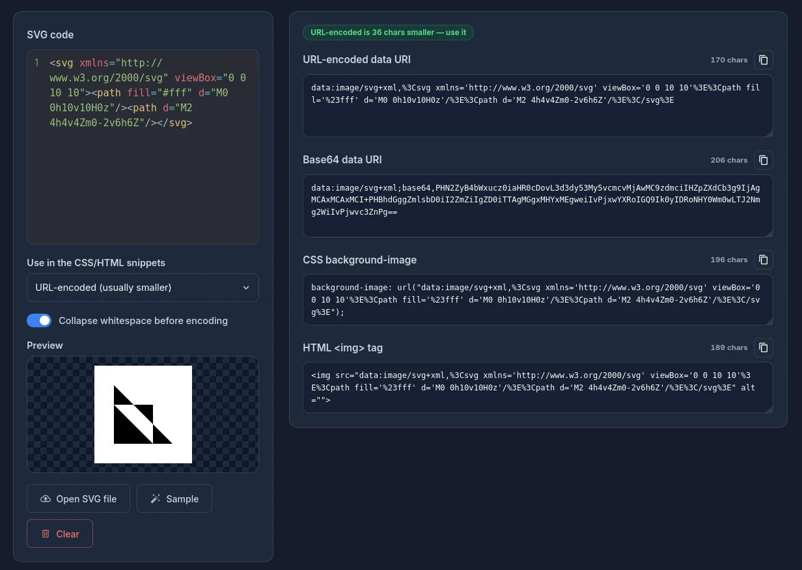This screenshot has height=570, width=802.
Task: Click the HTML img tag output box
Action: [538, 388]
